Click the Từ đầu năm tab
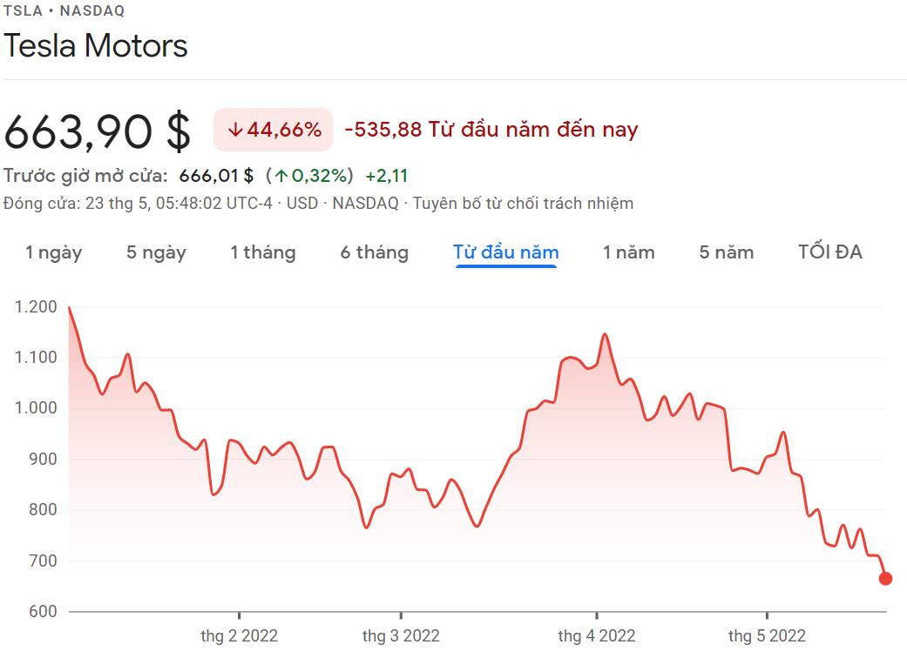The height and width of the screenshot is (658, 907). 505,252
